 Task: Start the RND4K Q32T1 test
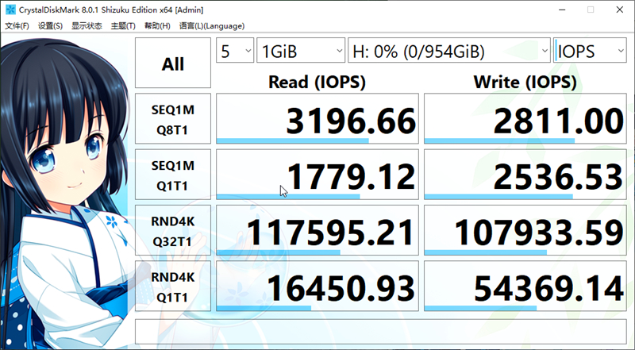point(173,230)
